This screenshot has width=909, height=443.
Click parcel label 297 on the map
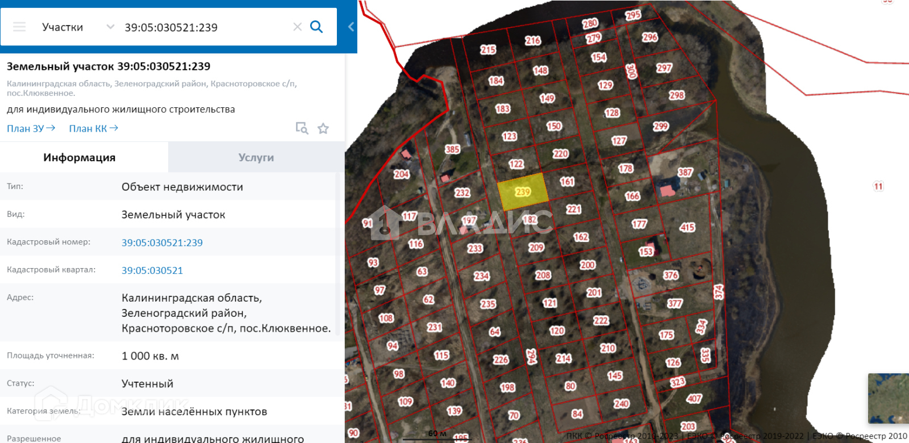664,68
